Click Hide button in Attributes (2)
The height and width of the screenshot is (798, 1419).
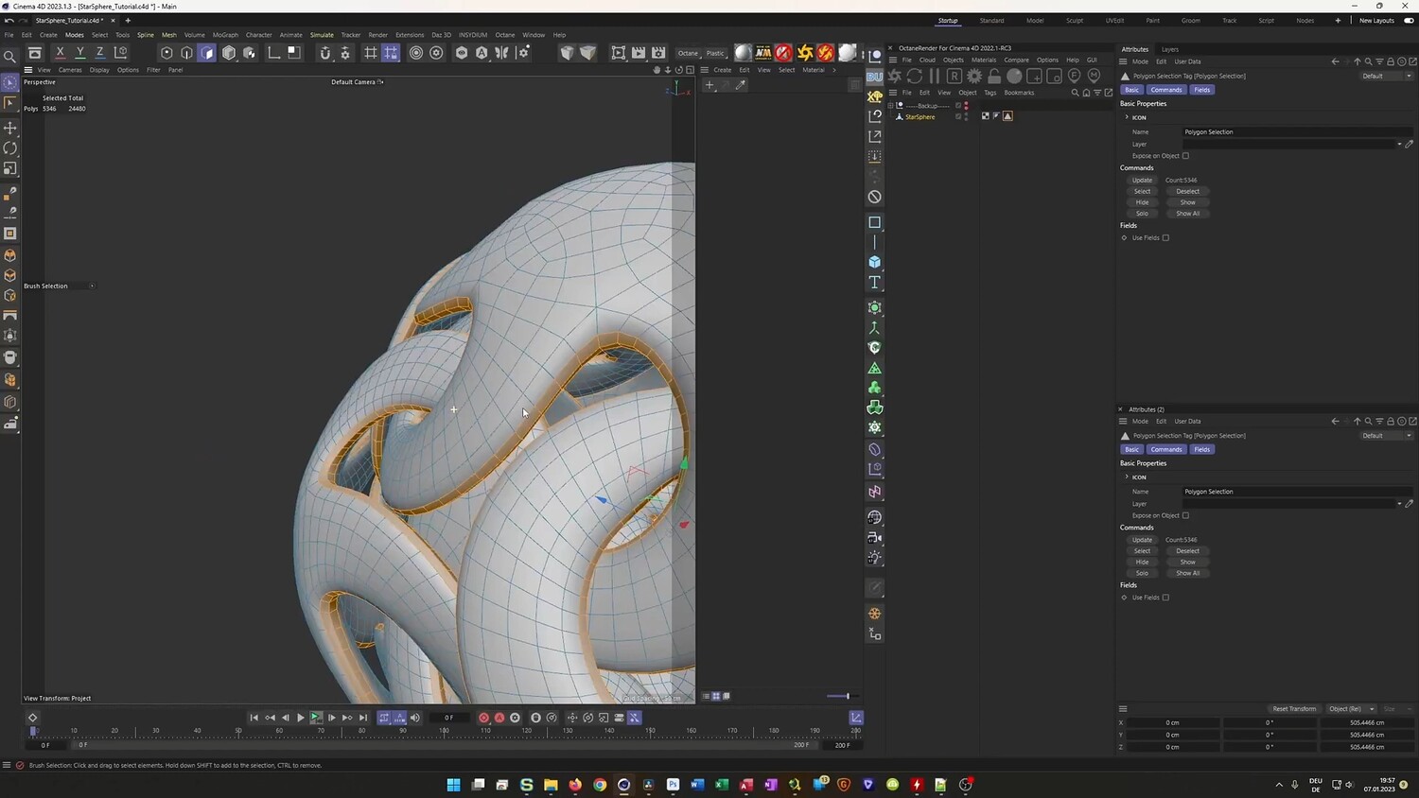1143,562
